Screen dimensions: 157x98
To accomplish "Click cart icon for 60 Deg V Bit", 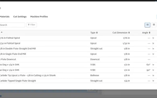I will (x=153, y=65).
